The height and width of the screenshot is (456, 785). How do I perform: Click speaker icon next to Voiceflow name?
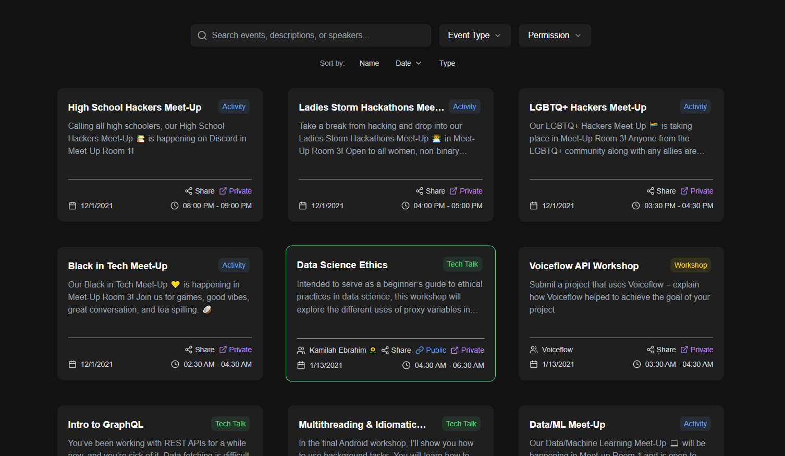click(x=534, y=350)
